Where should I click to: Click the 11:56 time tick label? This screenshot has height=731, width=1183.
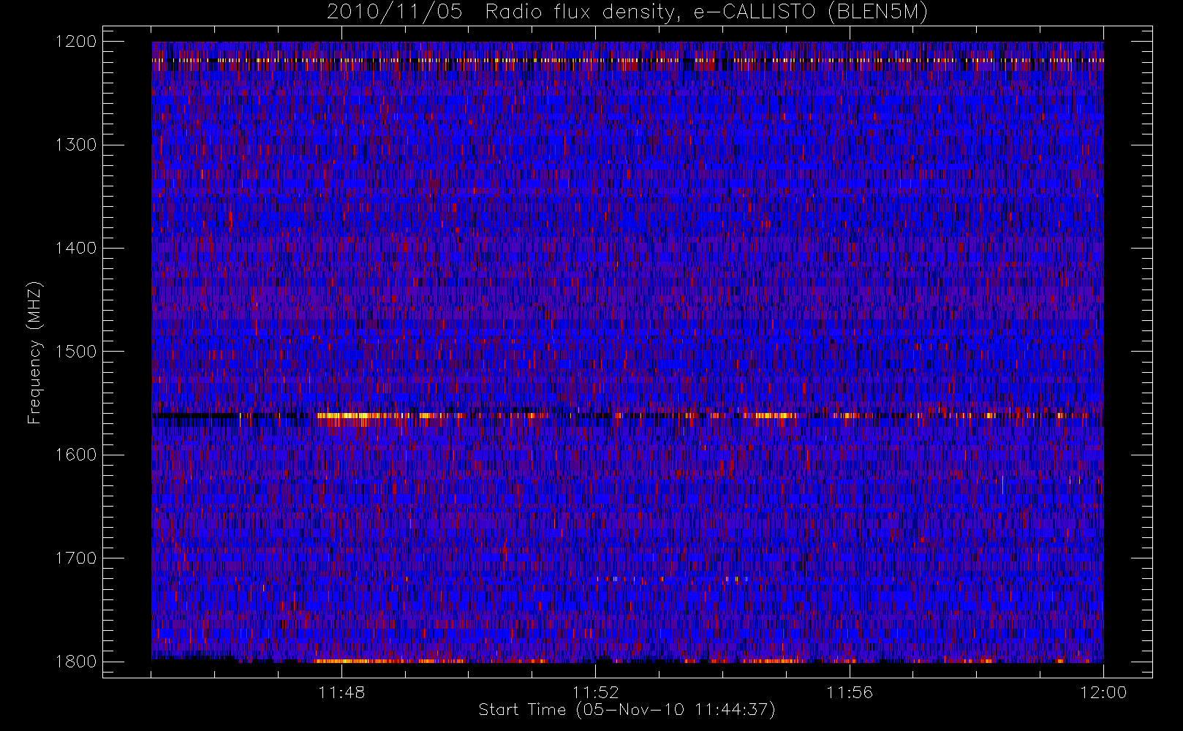850,692
